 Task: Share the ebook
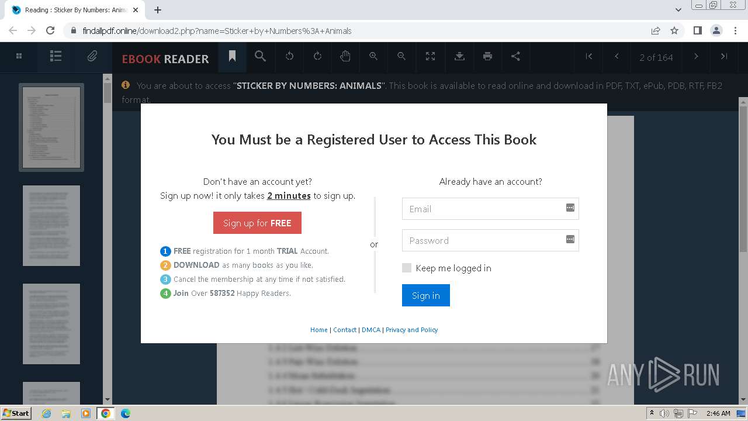pyautogui.click(x=515, y=56)
